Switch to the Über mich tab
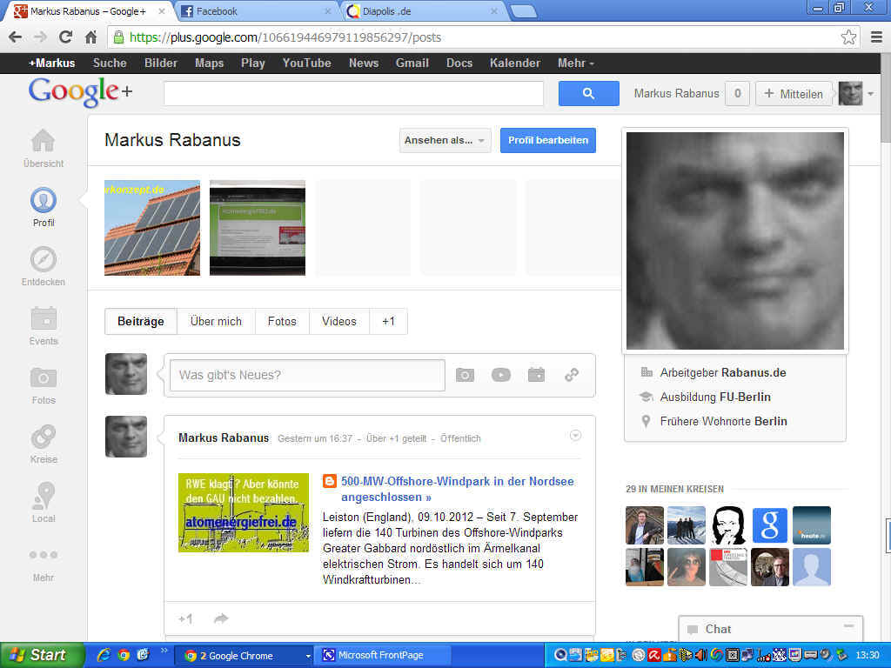 (x=216, y=322)
